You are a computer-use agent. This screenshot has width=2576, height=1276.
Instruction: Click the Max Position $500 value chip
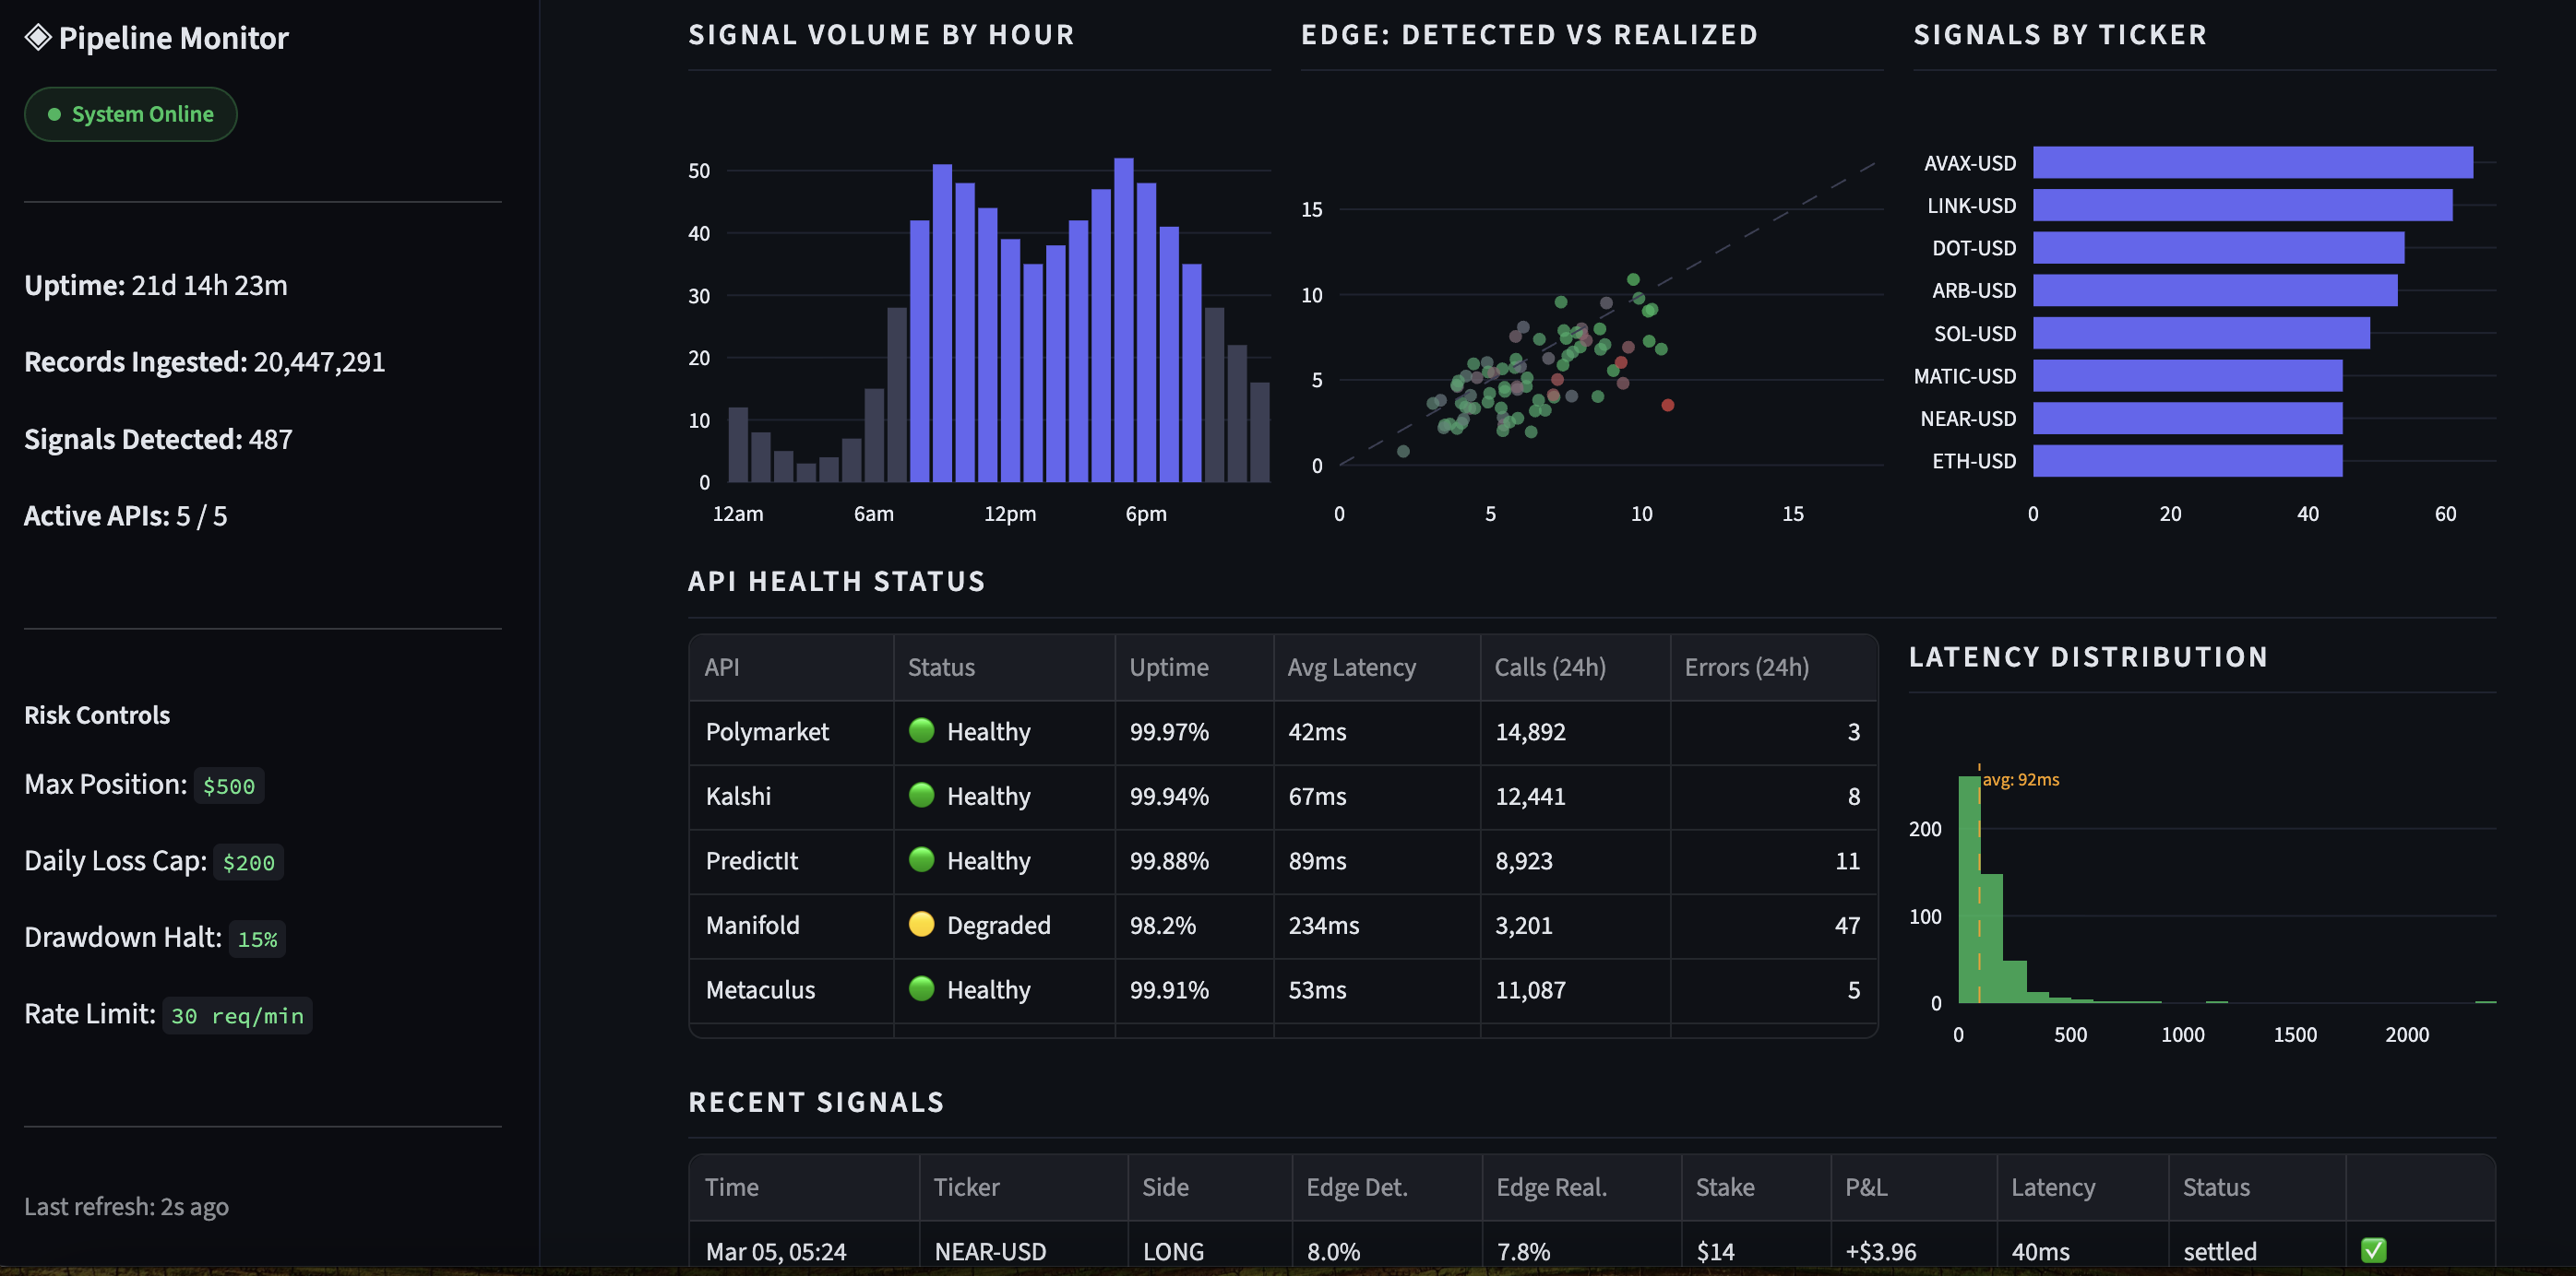coord(228,786)
